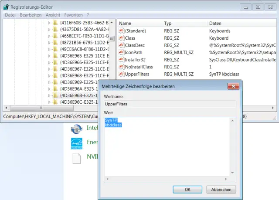Expand the {49CE6AC8-6F86-11D2 key node
This screenshot has width=279, height=200.
click(x=49, y=49)
